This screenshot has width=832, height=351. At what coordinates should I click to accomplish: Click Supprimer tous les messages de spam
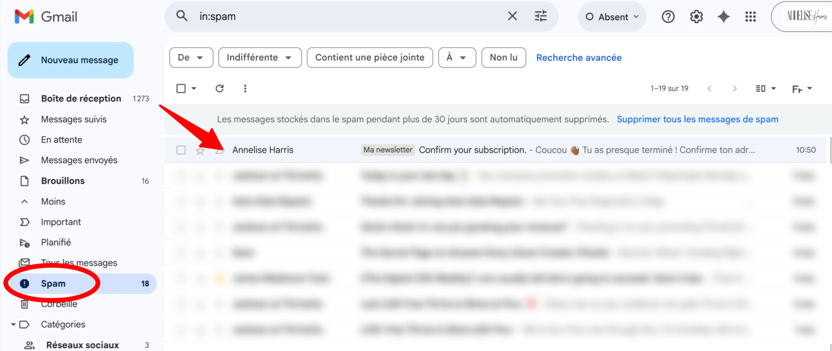point(697,119)
